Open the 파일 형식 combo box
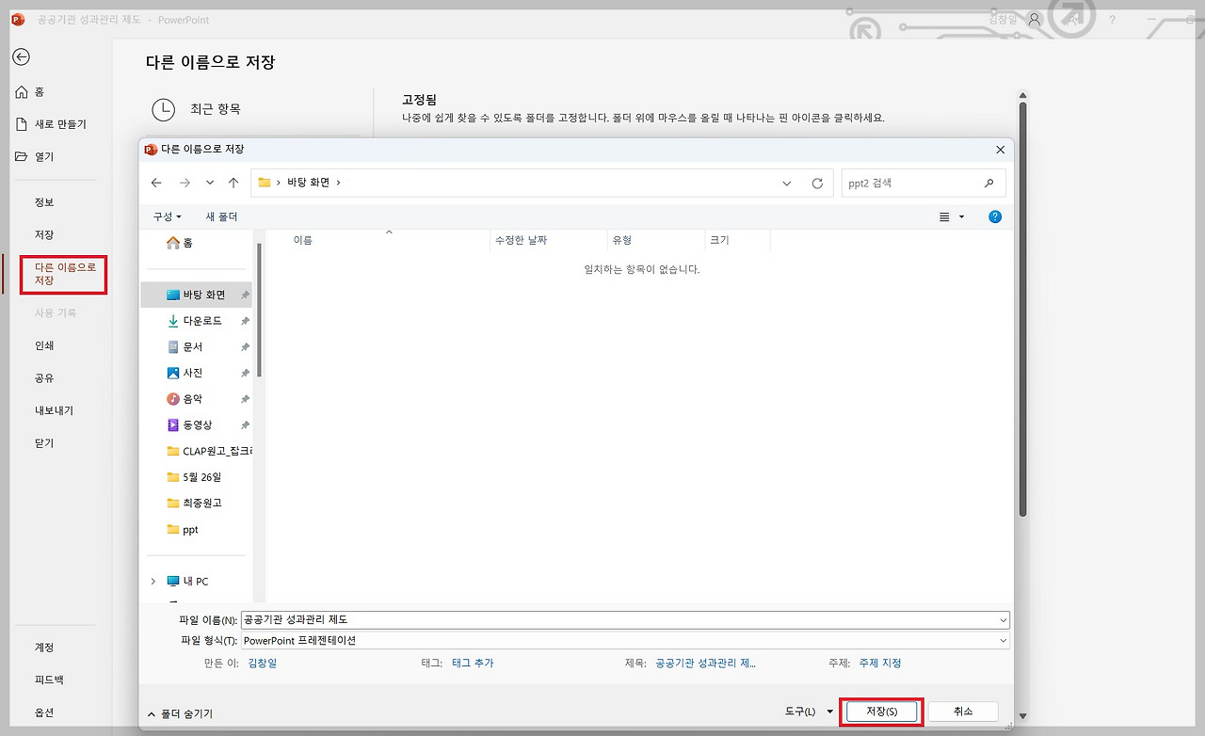Image resolution: width=1205 pixels, height=736 pixels. (625, 641)
